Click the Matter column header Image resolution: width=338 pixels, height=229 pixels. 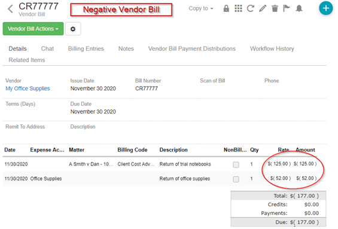coord(77,150)
